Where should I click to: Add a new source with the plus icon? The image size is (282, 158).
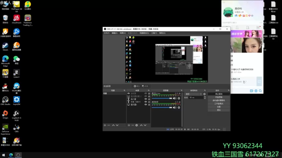click(129, 125)
